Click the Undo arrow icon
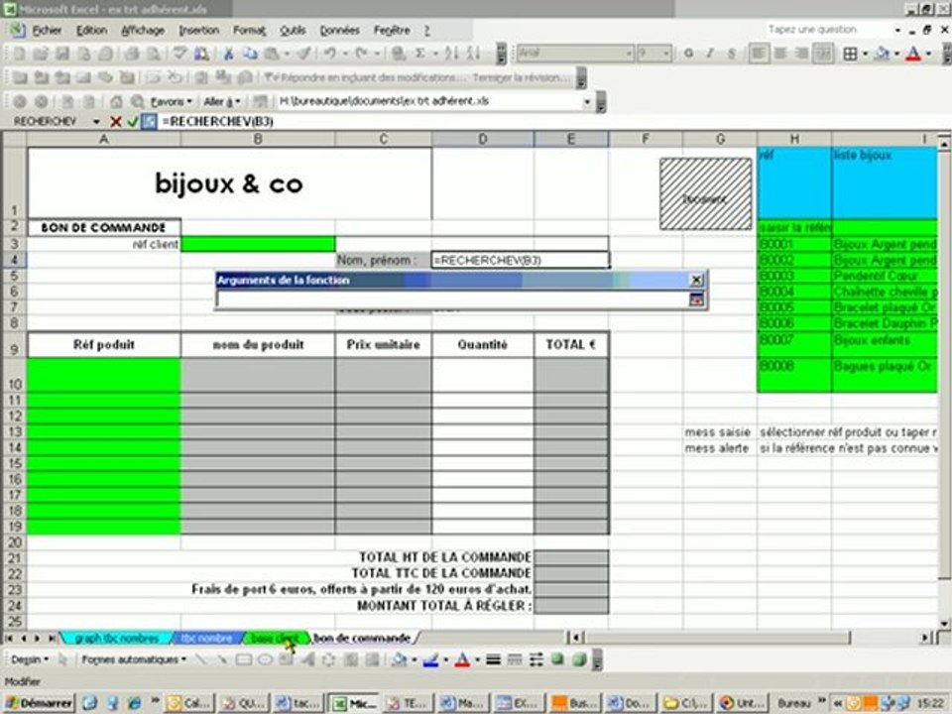The width and height of the screenshot is (952, 714). click(x=329, y=54)
